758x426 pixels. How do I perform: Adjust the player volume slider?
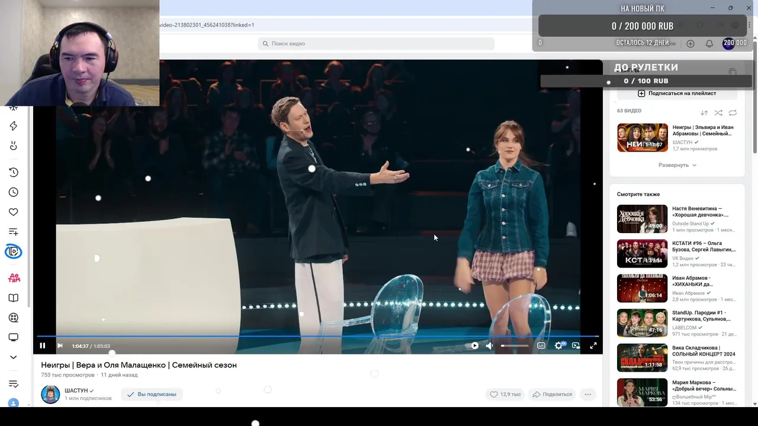(515, 346)
